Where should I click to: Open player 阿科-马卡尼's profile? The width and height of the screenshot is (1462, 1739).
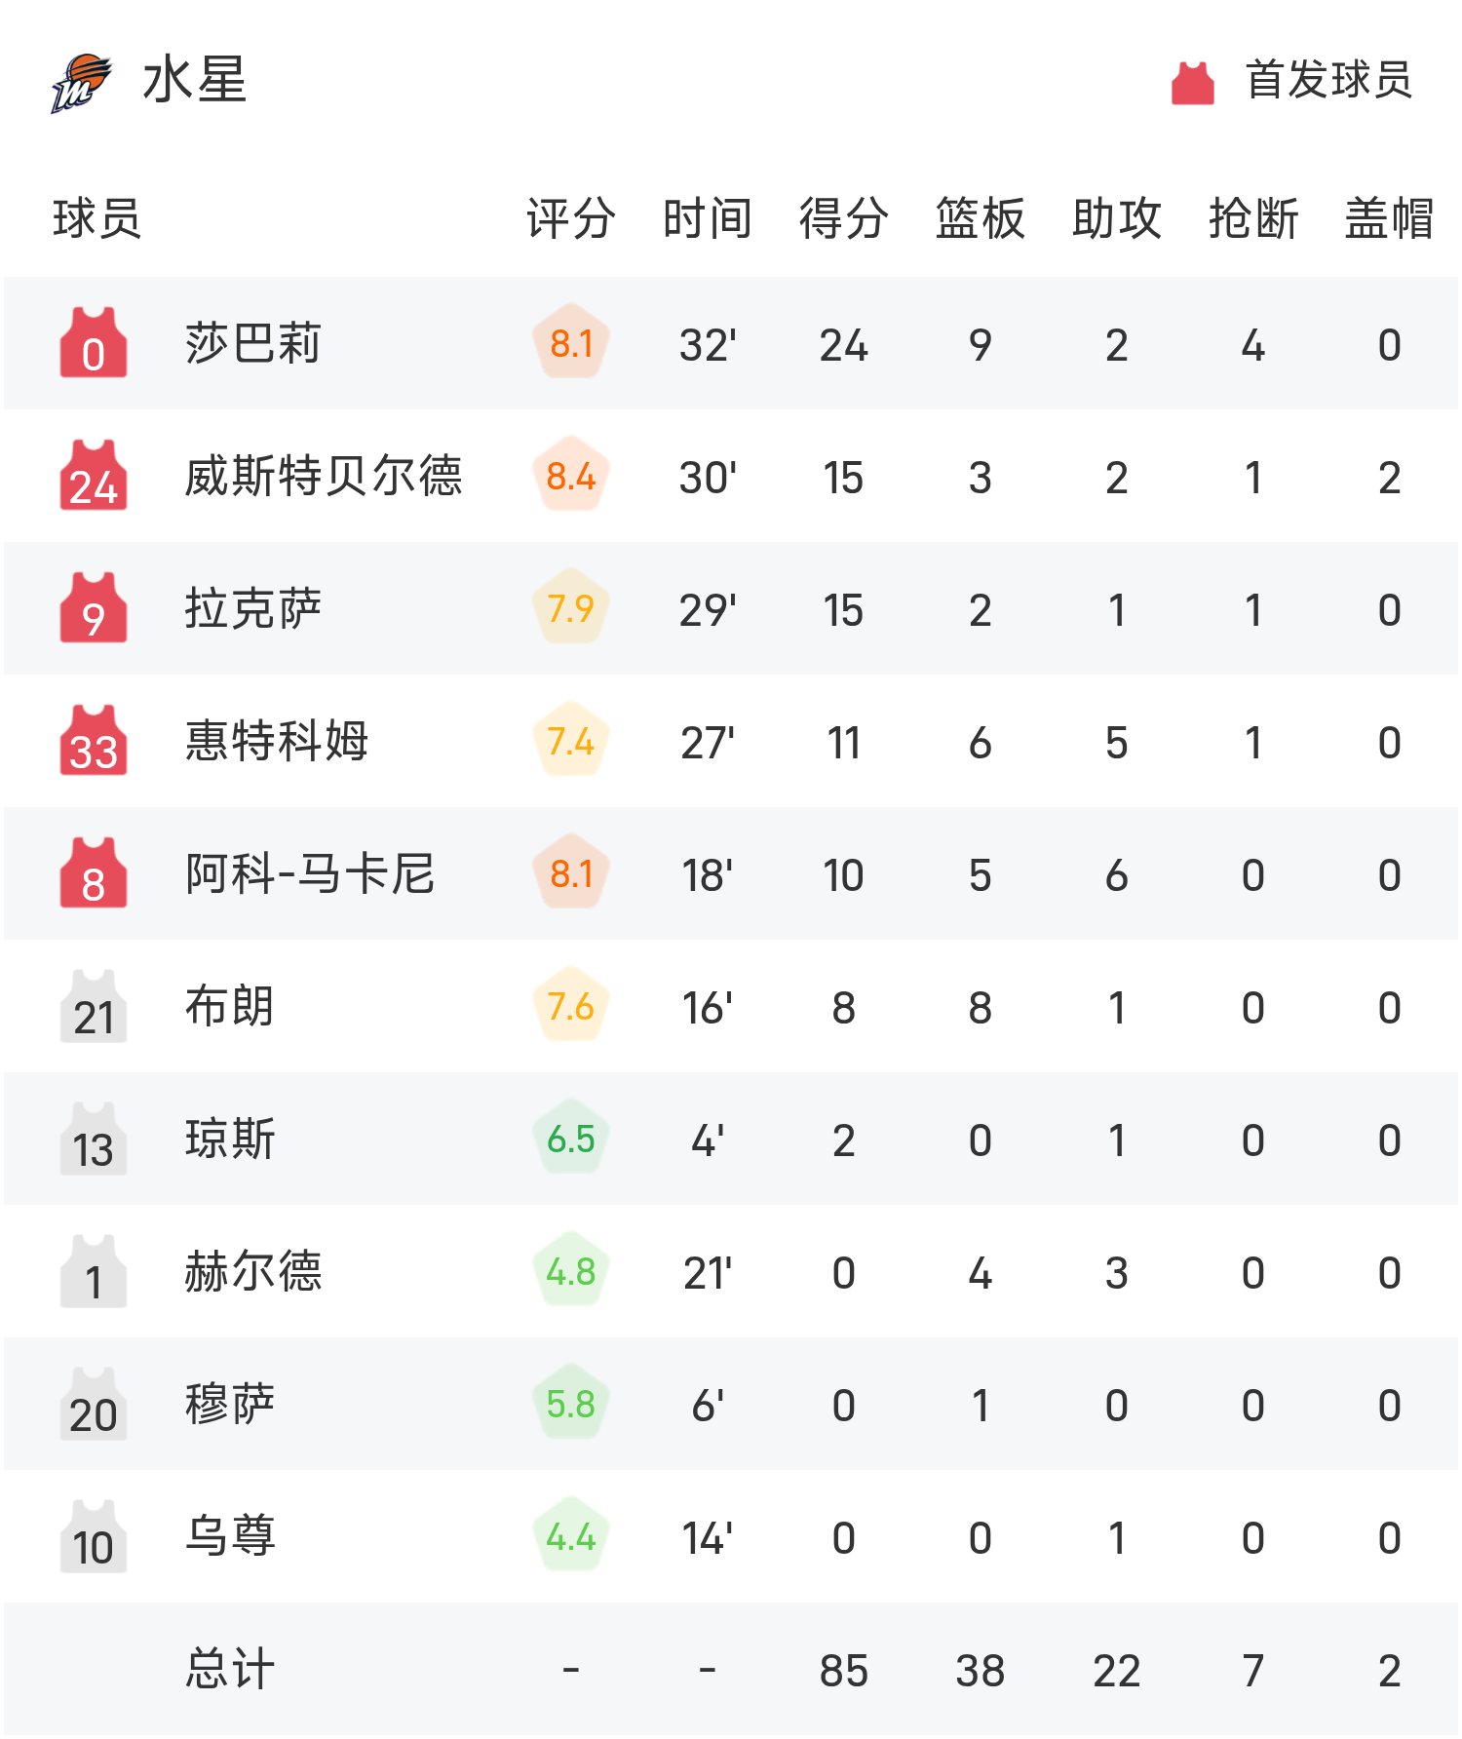310,874
